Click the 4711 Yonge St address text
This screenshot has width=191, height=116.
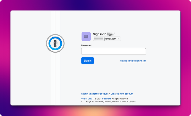(108, 102)
